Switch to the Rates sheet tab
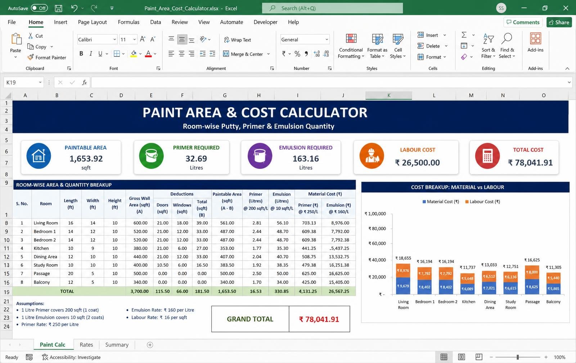Screen dimensions: 576x363 click(x=86, y=345)
